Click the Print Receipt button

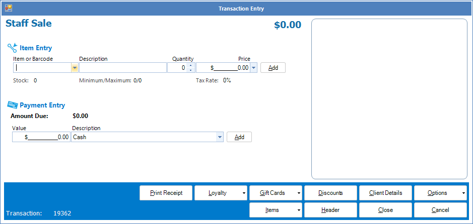point(166,193)
